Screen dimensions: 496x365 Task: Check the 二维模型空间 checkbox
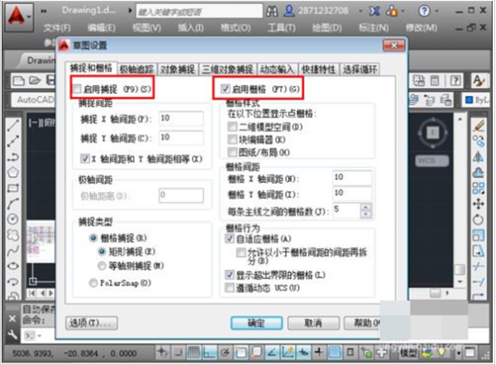click(x=232, y=127)
